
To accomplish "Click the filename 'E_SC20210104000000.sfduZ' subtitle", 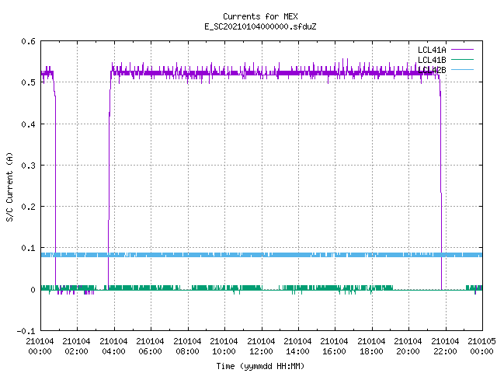I will point(260,26).
